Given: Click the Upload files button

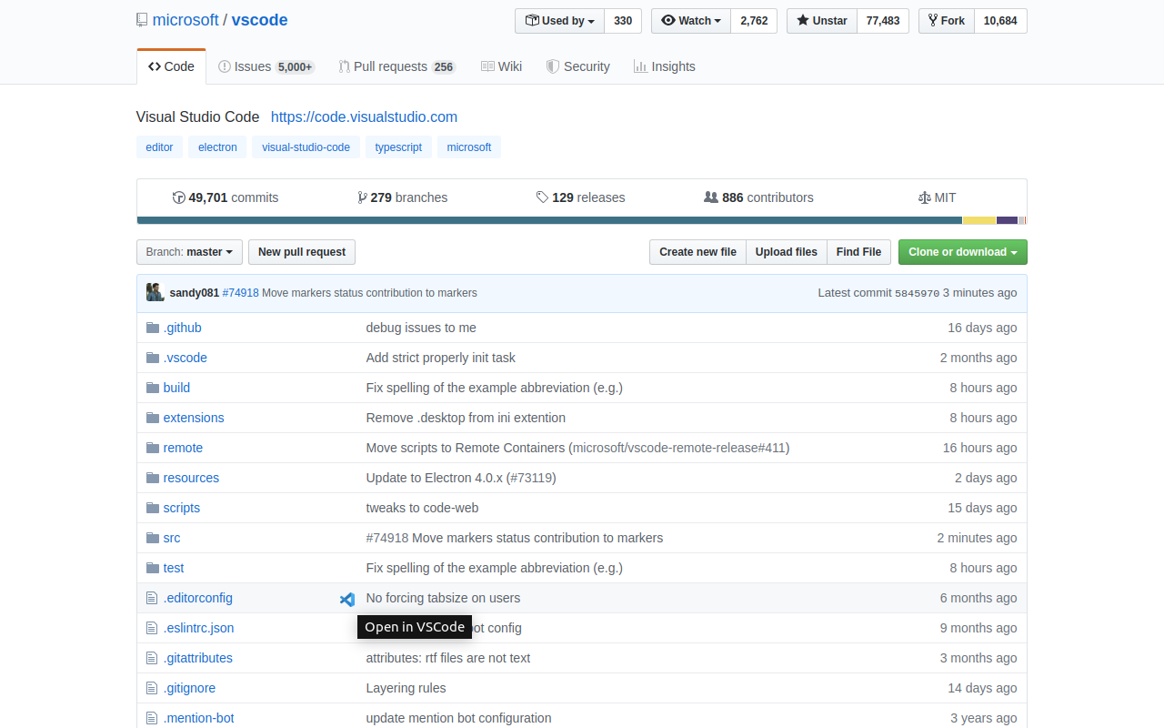Looking at the screenshot, I should tap(787, 252).
